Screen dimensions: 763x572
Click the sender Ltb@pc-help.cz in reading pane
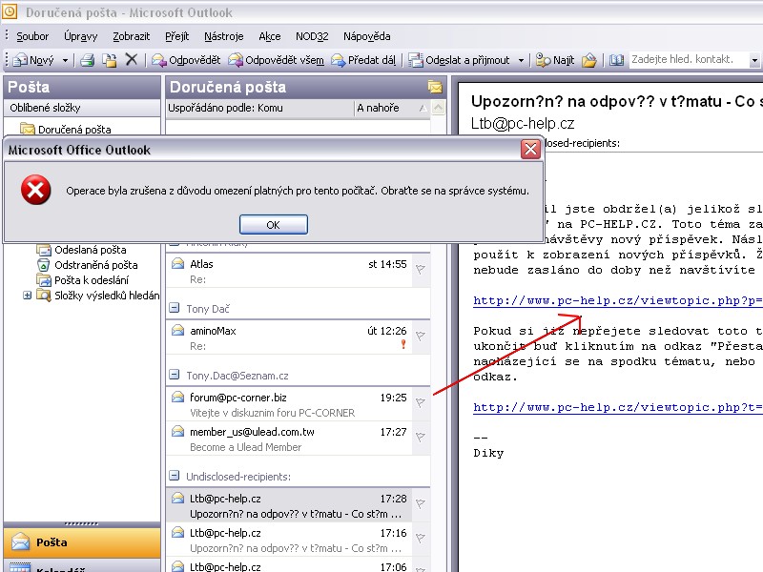(x=523, y=123)
